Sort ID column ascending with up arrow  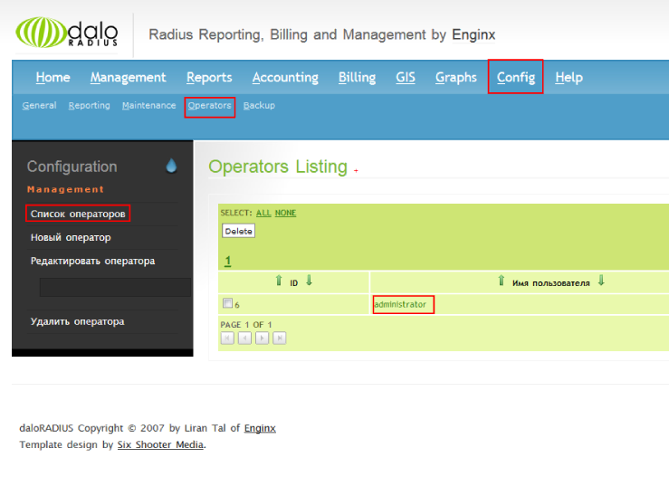pyautogui.click(x=279, y=281)
